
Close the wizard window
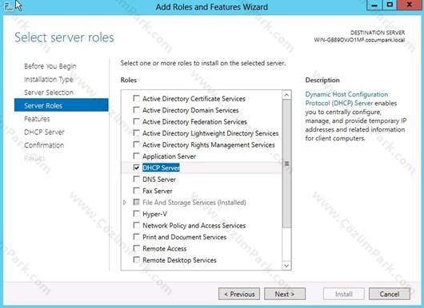click(410, 6)
